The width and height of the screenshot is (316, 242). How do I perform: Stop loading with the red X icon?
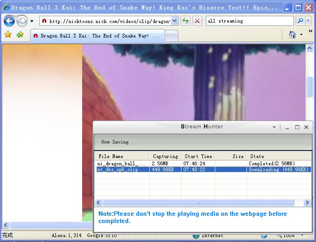point(197,21)
